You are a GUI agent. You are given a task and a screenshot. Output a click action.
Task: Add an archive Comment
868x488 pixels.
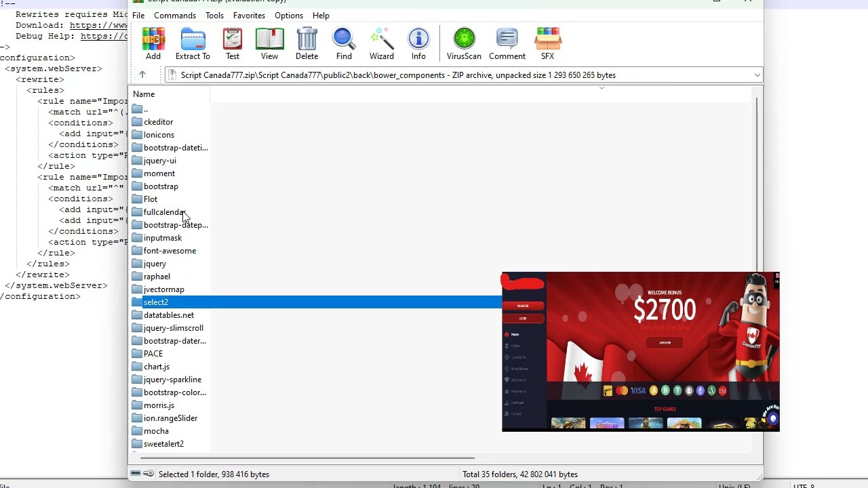507,44
